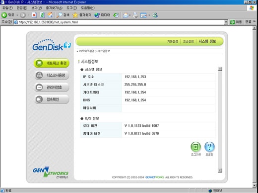This screenshot has width=258, height=193.
Task: Open the History clock icon
Action: click(x=116, y=15)
